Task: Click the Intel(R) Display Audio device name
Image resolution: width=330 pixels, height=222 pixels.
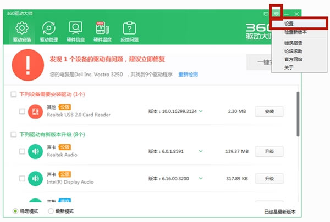Action: [x=70, y=182]
